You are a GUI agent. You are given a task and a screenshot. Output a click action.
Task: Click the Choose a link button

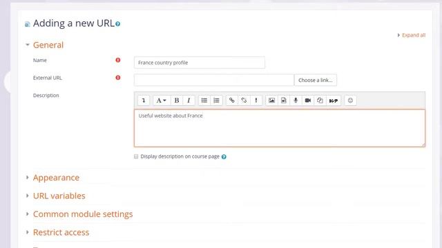tap(316, 80)
